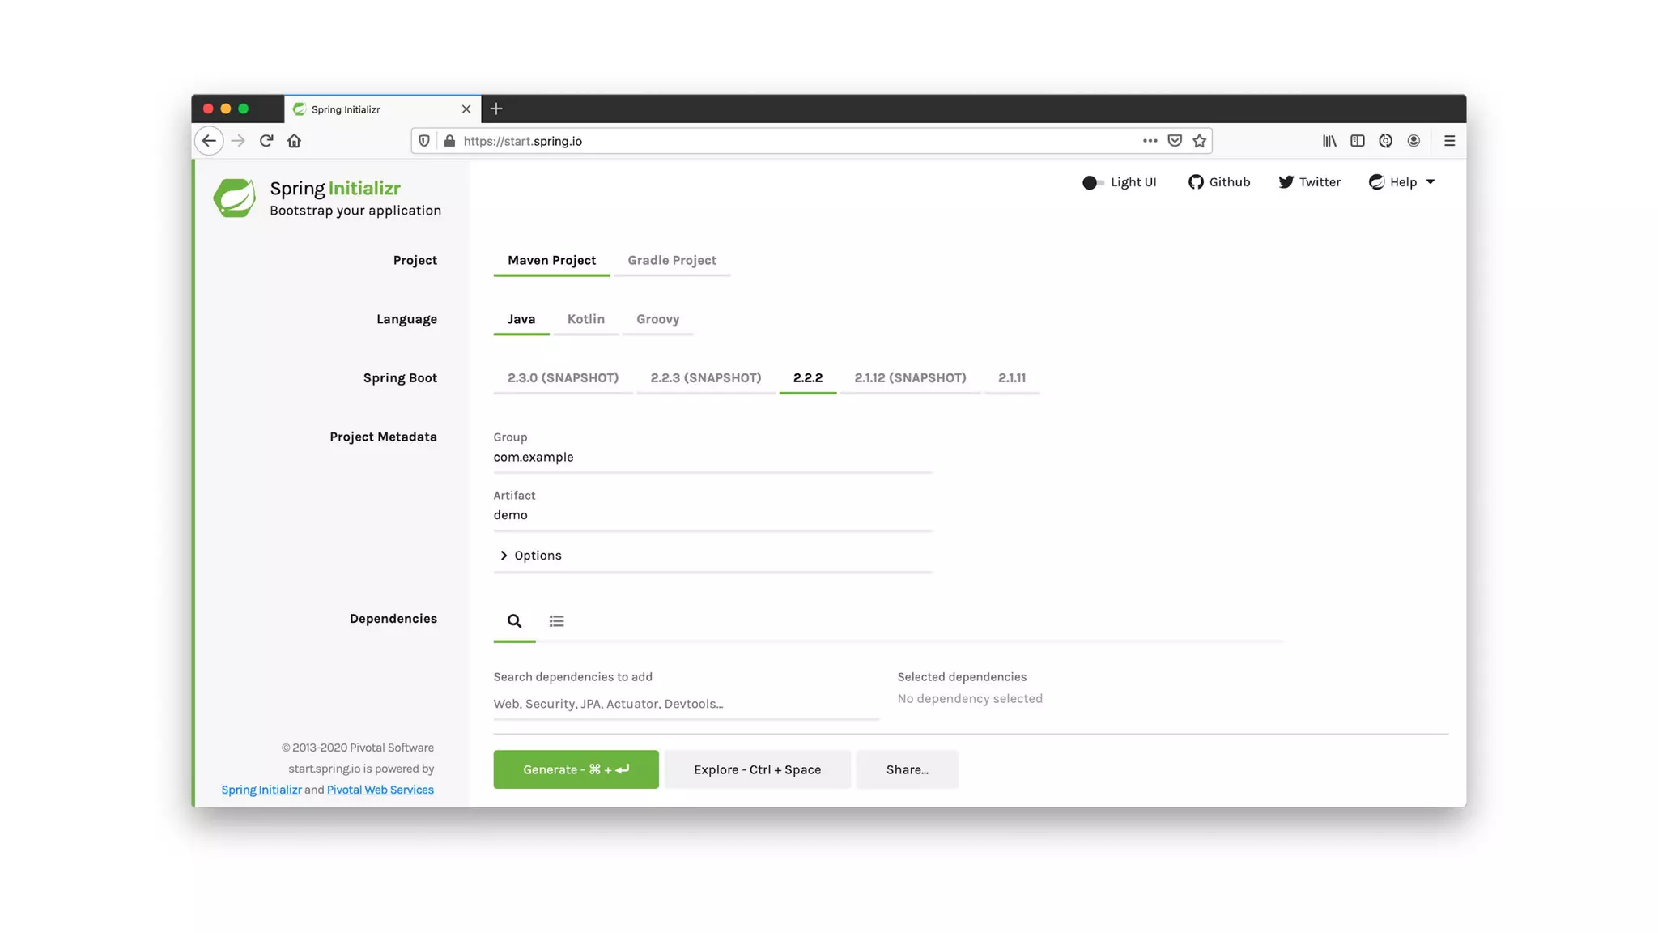Toggle the Light UI switch
1658x933 pixels.
1093,183
